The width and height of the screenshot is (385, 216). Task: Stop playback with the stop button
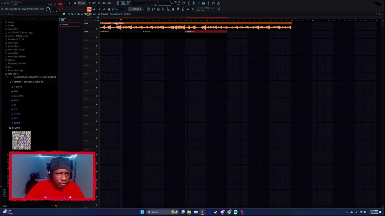coord(70,3)
